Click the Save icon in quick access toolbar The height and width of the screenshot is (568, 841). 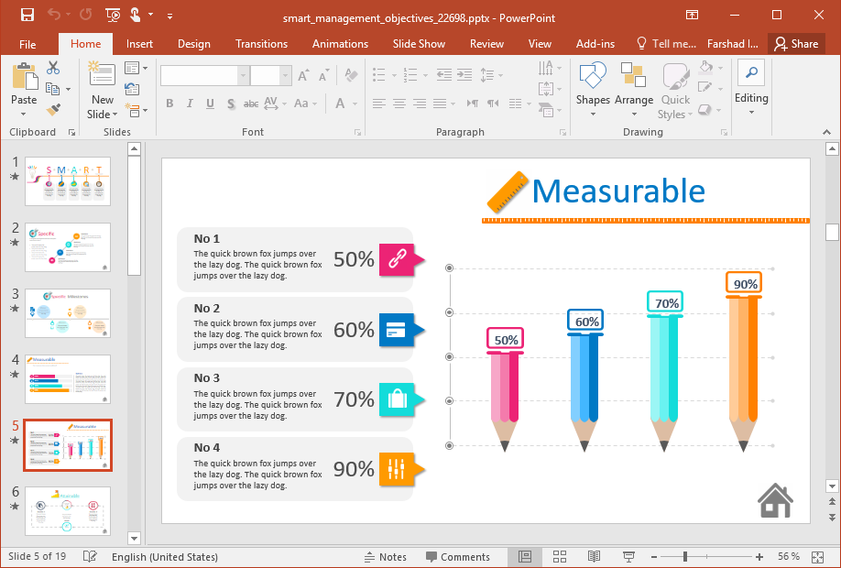[x=27, y=15]
